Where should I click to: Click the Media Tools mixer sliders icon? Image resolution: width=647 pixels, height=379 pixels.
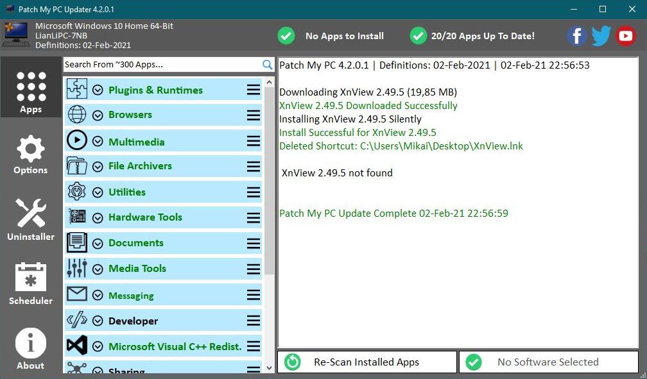[77, 268]
